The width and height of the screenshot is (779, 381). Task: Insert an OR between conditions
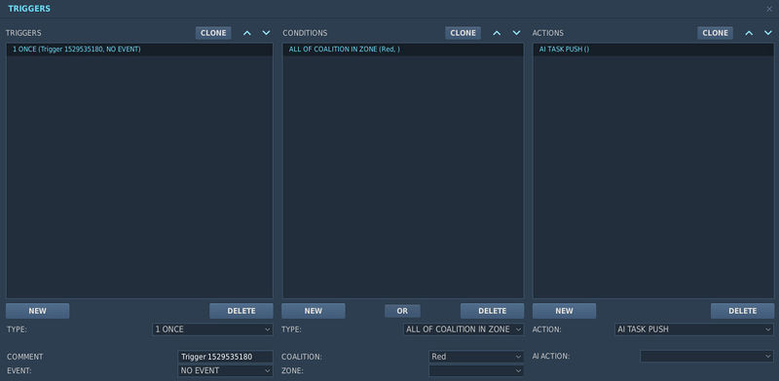click(402, 311)
